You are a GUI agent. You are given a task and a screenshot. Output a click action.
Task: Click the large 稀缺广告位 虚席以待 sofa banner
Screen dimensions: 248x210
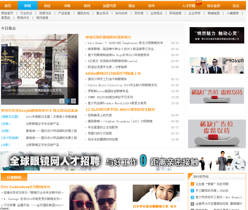(x=217, y=134)
